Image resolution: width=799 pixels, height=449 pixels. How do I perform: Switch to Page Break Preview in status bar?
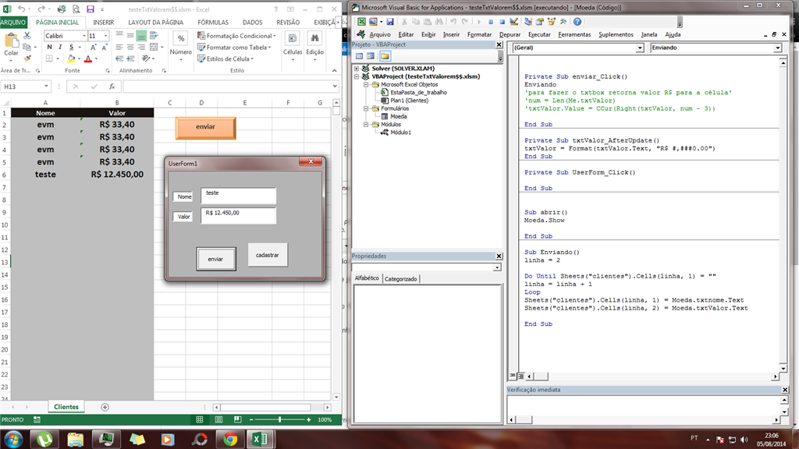coord(237,419)
